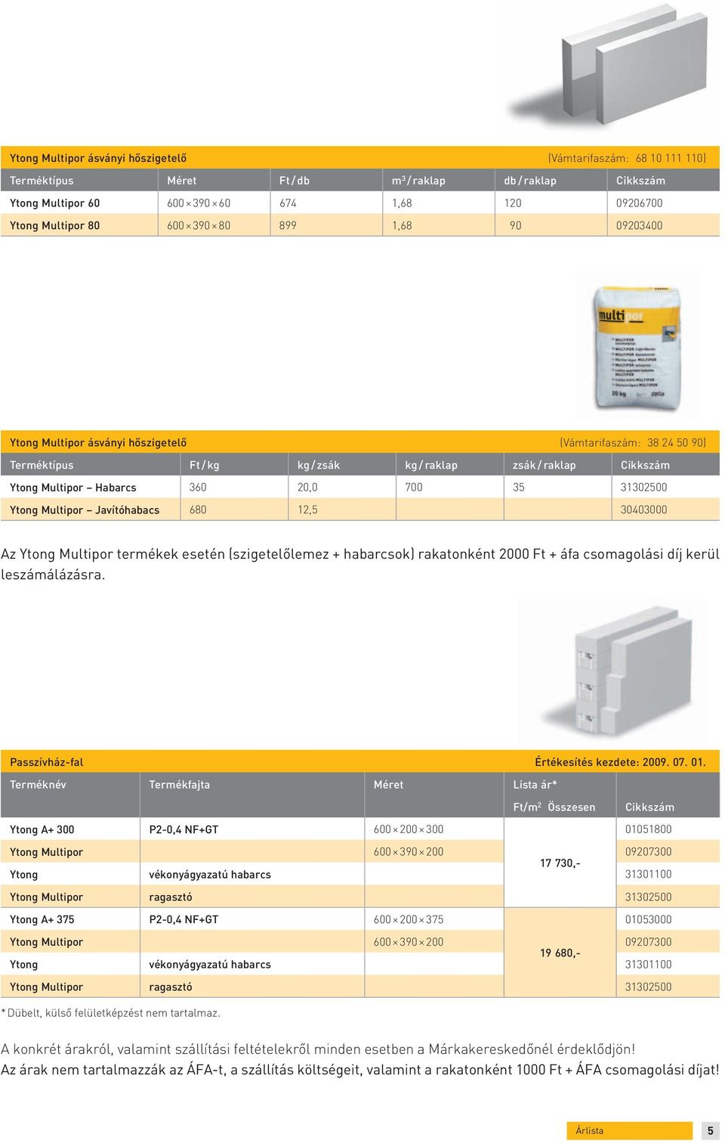The width and height of the screenshot is (725, 1143).
Task: Select the text "(Vámtarifaszám: 68 10 111 110)"
Action: pos(627,158)
